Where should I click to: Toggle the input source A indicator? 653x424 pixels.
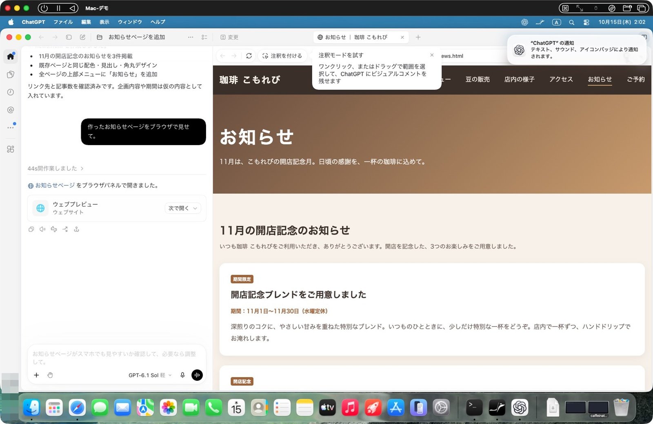tap(557, 22)
